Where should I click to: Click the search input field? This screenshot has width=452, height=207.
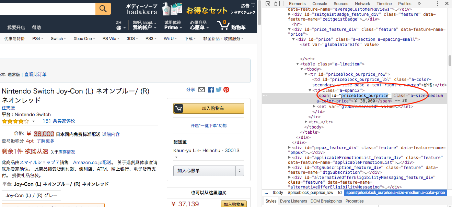point(48,9)
